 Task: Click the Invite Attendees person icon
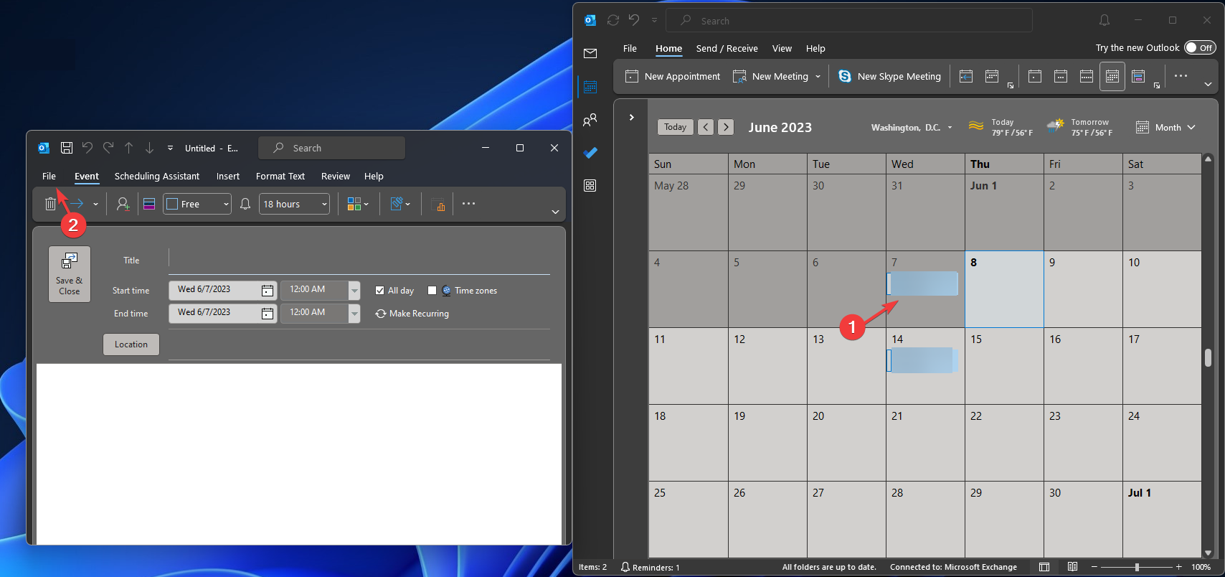click(123, 204)
